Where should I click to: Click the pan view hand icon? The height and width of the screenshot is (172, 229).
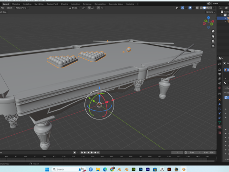click(x=213, y=36)
